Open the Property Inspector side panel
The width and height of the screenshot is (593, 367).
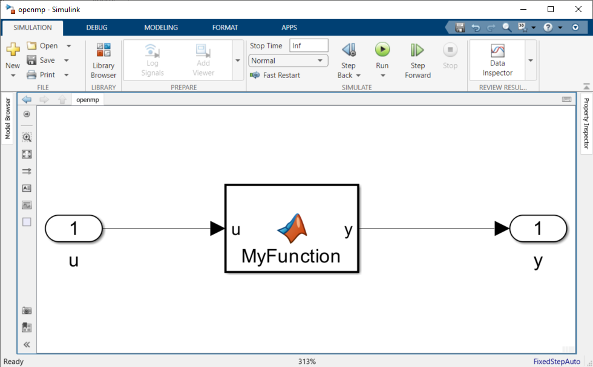tap(586, 123)
